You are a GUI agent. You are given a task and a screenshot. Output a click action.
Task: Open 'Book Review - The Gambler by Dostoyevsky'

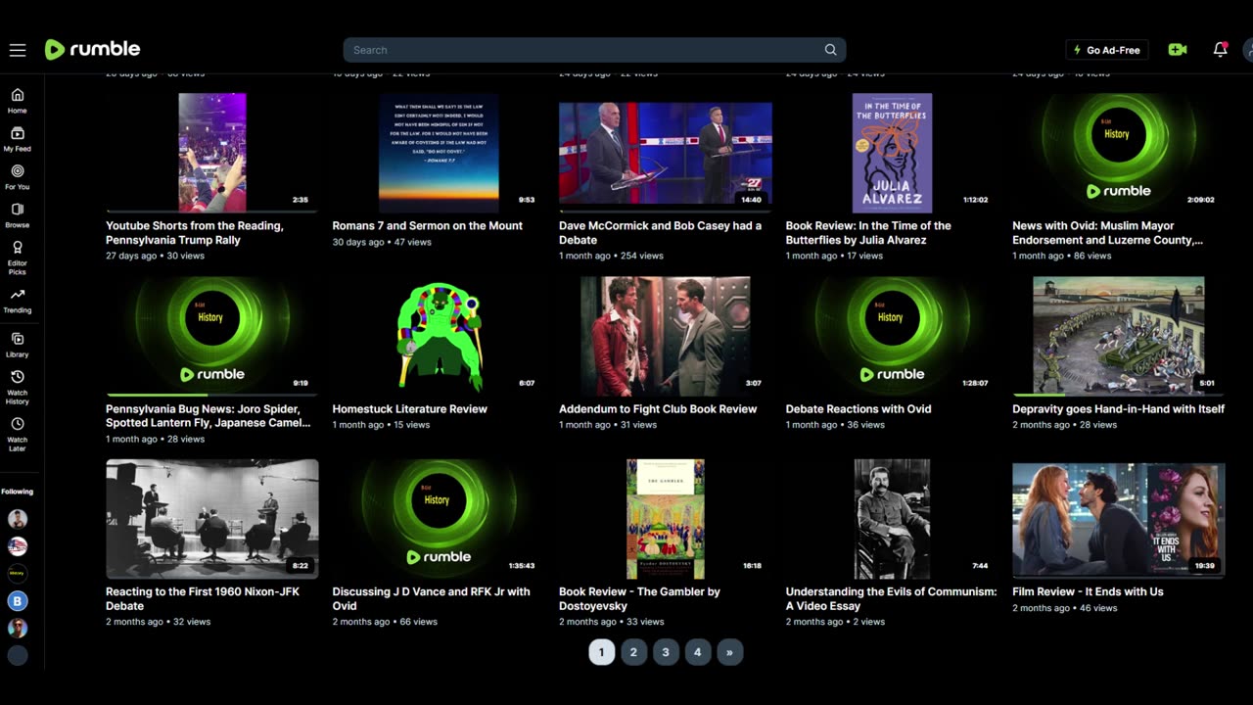point(639,599)
